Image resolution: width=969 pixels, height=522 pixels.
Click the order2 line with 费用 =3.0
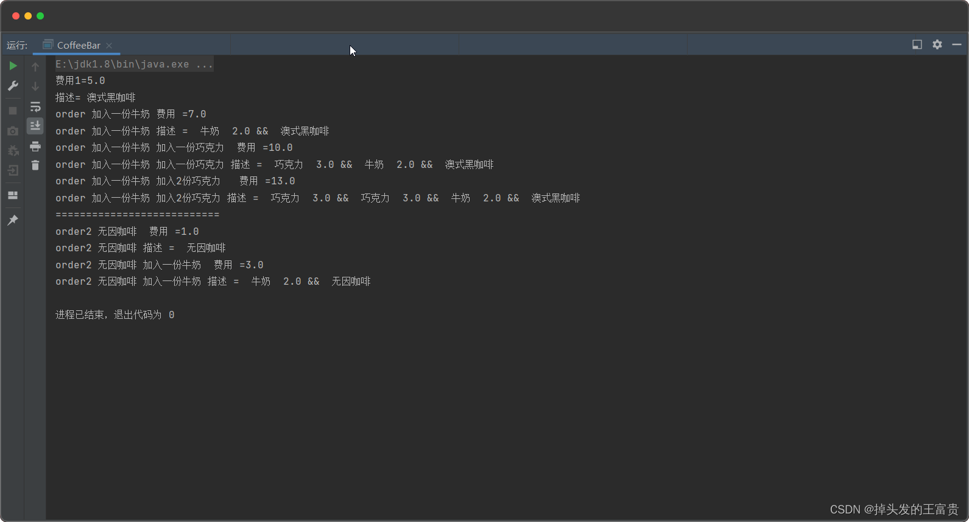[160, 265]
